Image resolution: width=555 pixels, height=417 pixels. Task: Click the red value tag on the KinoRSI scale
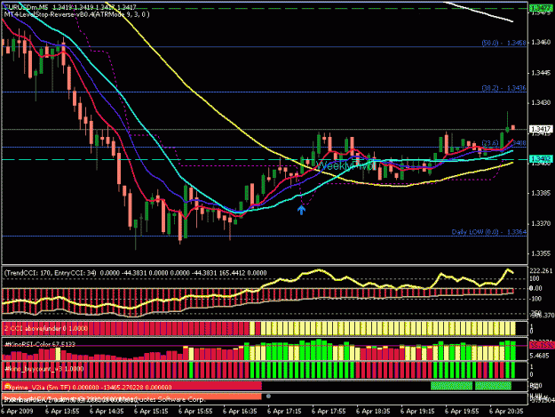(x=541, y=344)
